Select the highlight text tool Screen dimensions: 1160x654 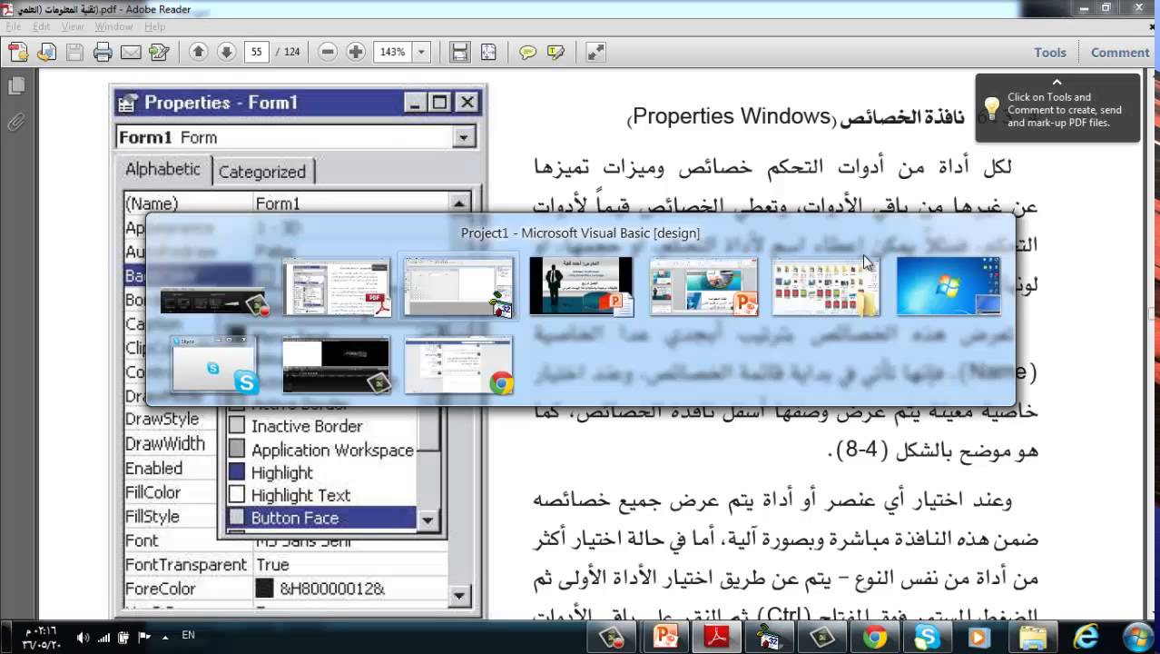click(x=556, y=53)
